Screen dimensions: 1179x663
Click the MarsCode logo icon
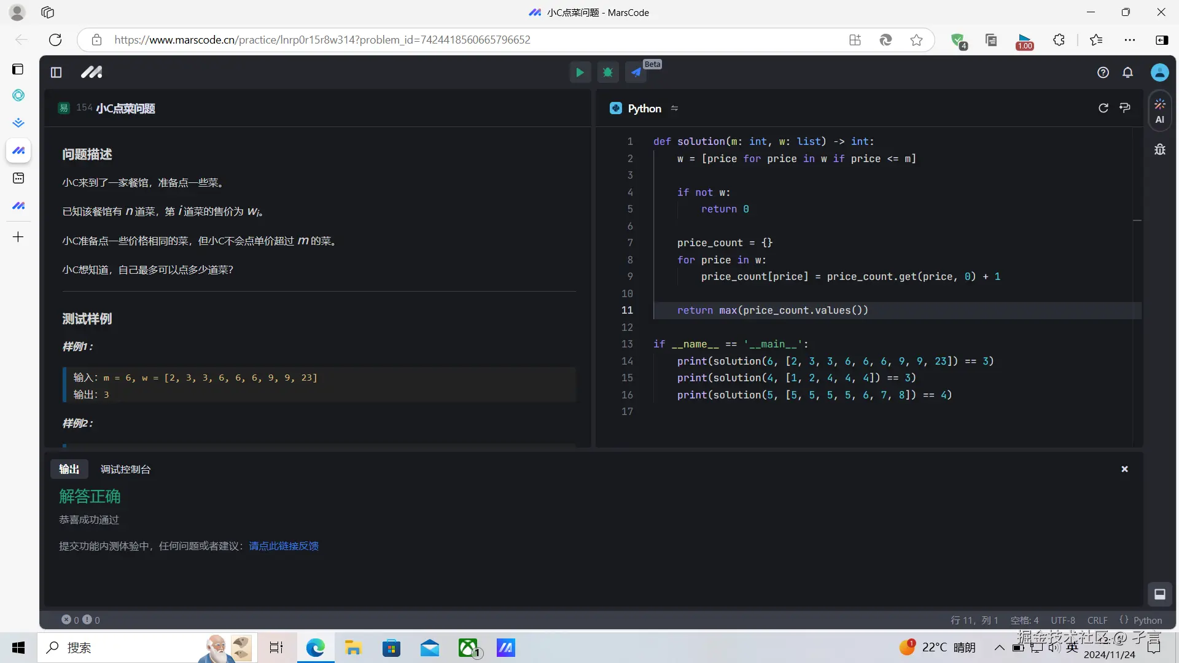[x=91, y=72]
